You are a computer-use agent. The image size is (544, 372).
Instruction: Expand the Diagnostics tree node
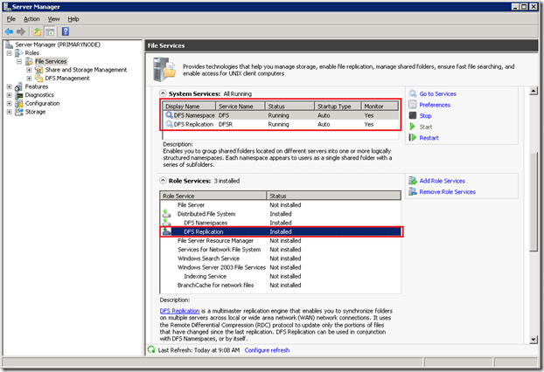click(x=10, y=95)
